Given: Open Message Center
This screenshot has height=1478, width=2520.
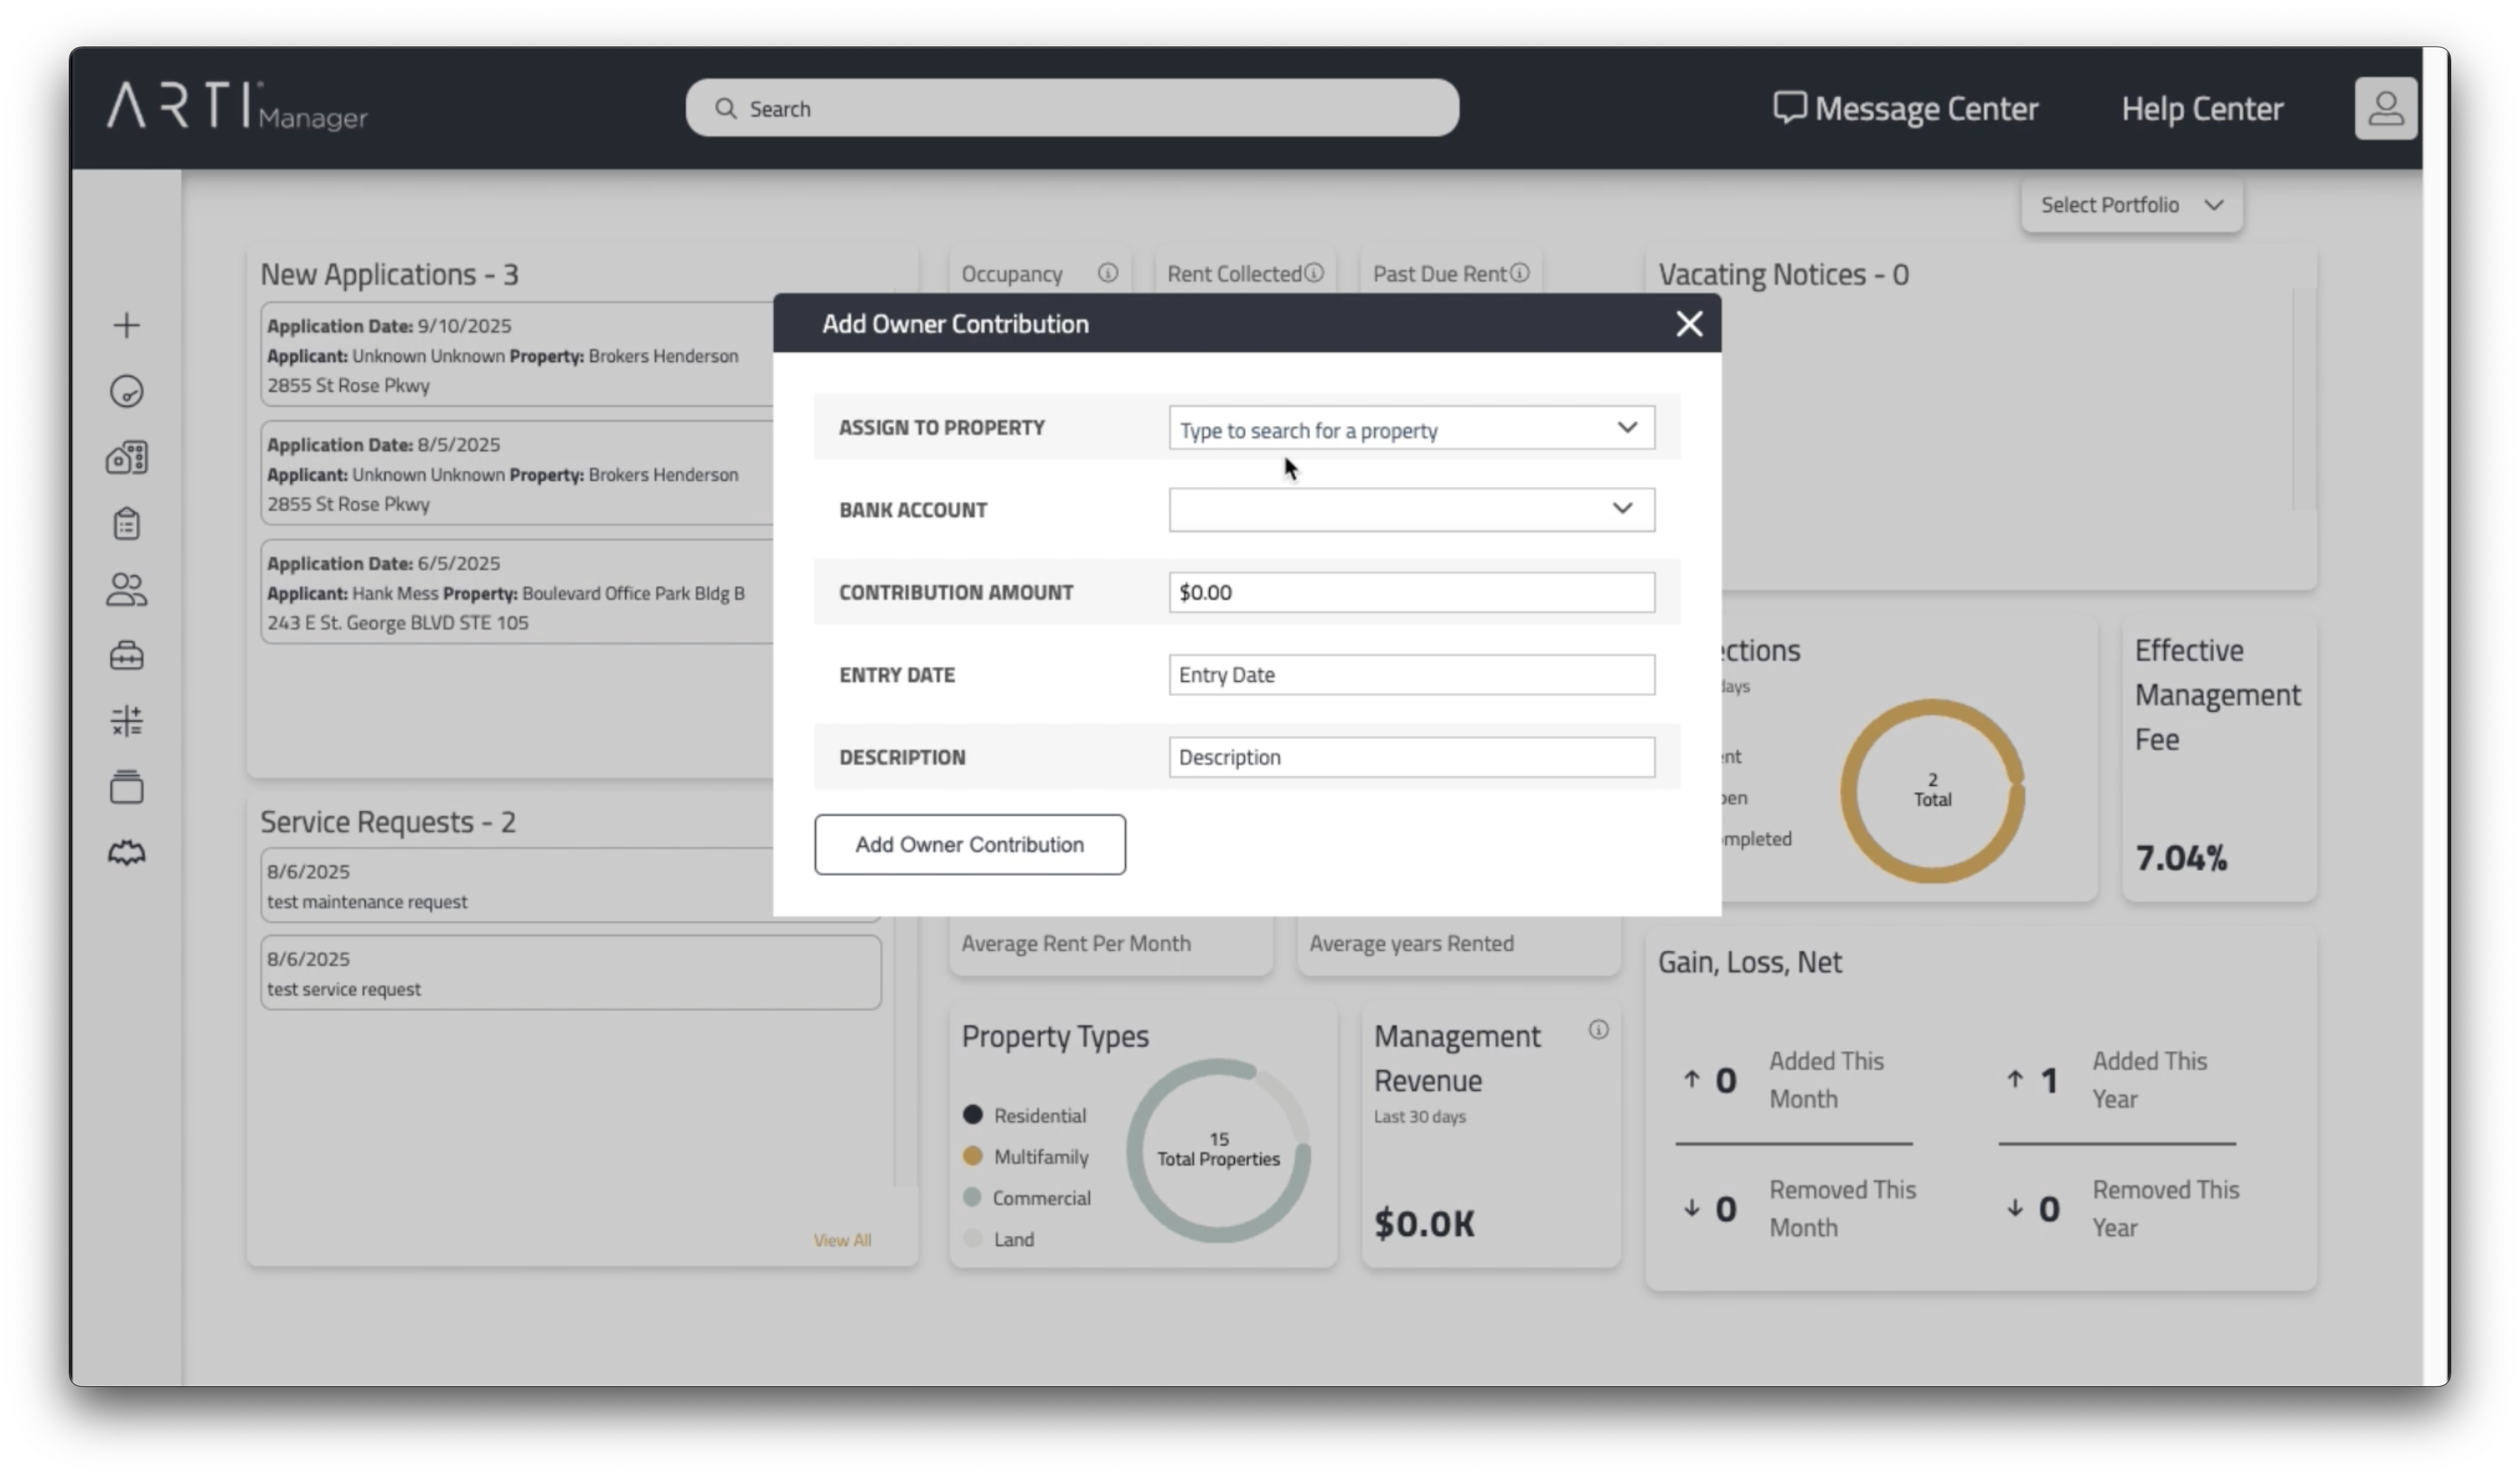Looking at the screenshot, I should (1905, 108).
